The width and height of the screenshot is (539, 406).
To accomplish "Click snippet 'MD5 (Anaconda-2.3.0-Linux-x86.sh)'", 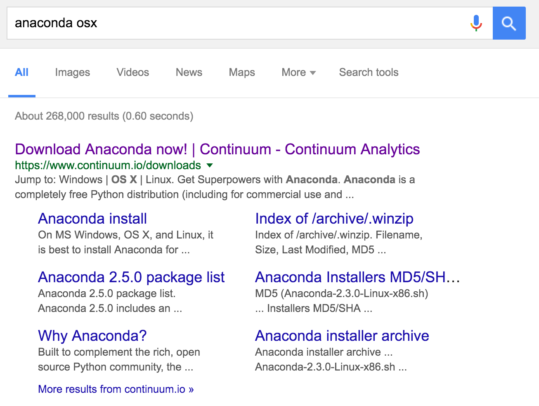I will pyautogui.click(x=342, y=293).
